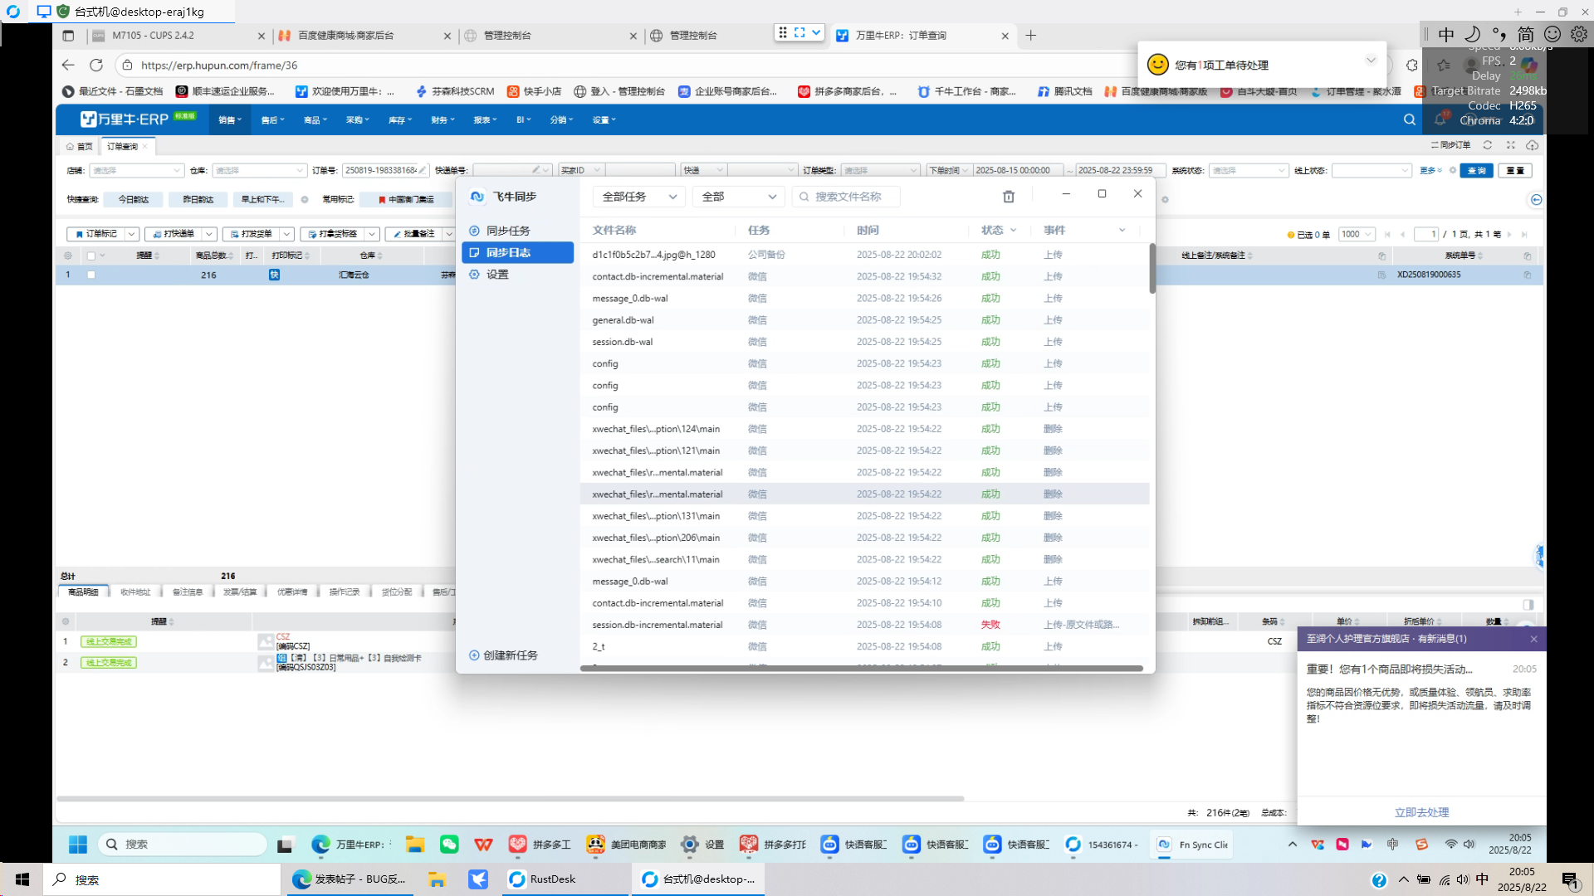Screen dimensions: 1594x896
Task: Click the browser back arrow
Action: pos(68,65)
